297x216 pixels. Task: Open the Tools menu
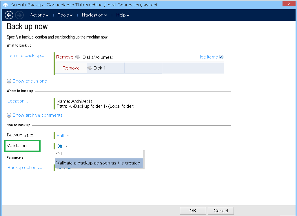coord(65,15)
